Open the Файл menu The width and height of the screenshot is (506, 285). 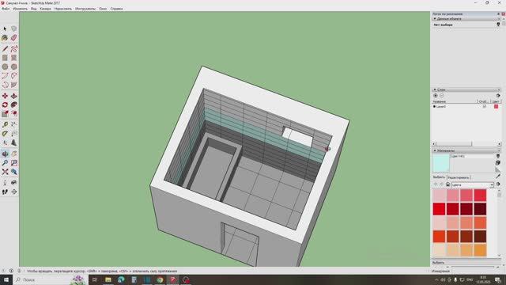tap(6, 9)
